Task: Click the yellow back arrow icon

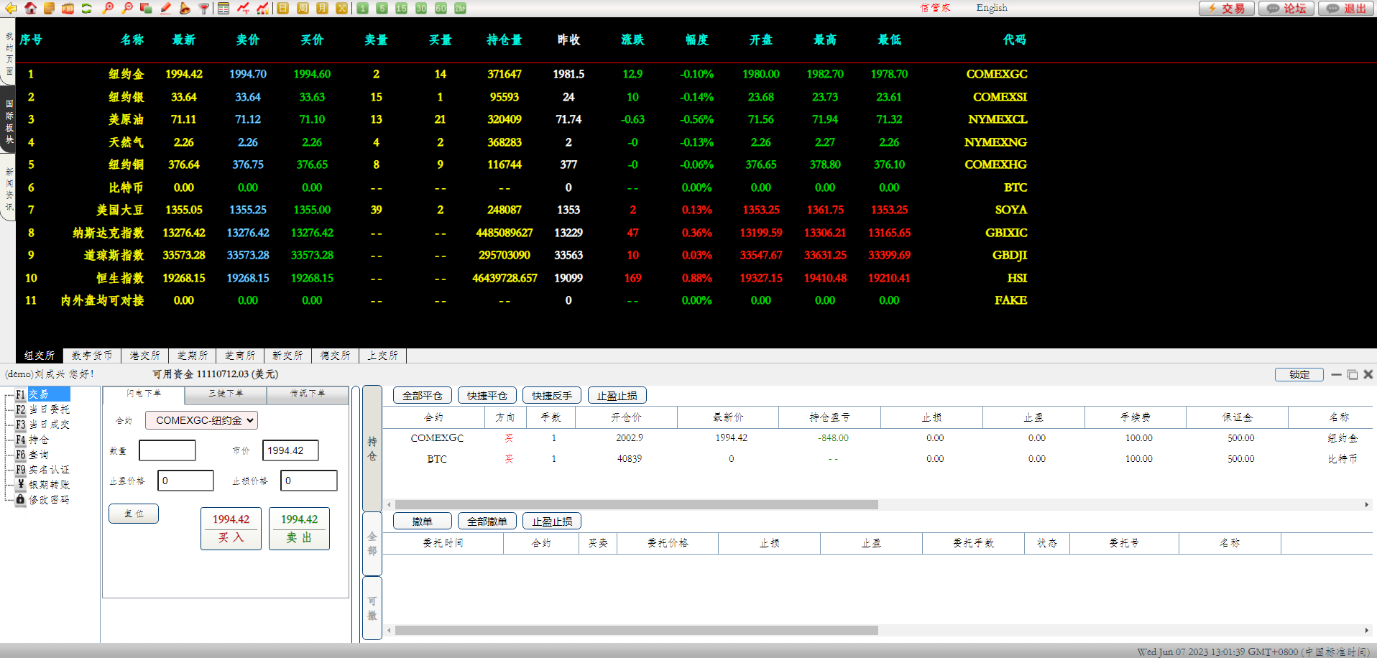Action: [x=11, y=8]
